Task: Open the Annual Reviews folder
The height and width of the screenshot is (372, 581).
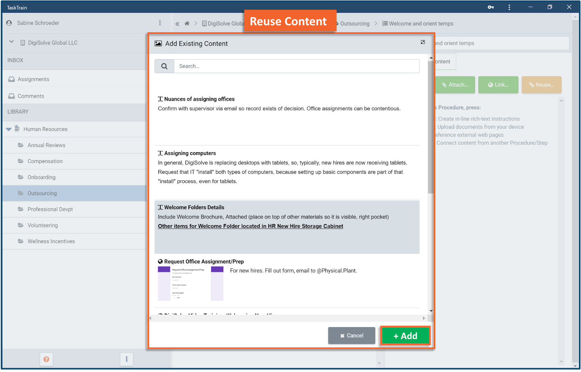Action: point(46,145)
